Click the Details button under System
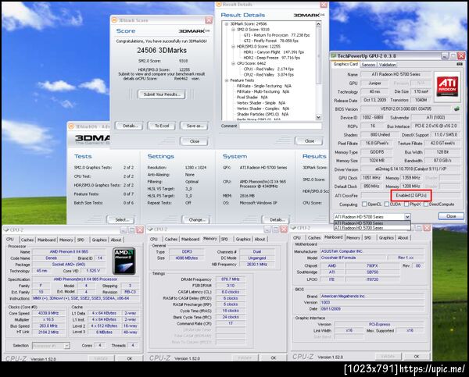Viewport: 469px width, 377px height. 277,219
